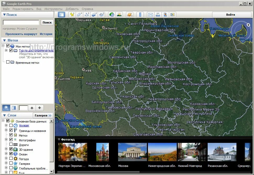
Task: Collapse the Метки panel
Action: point(4,40)
